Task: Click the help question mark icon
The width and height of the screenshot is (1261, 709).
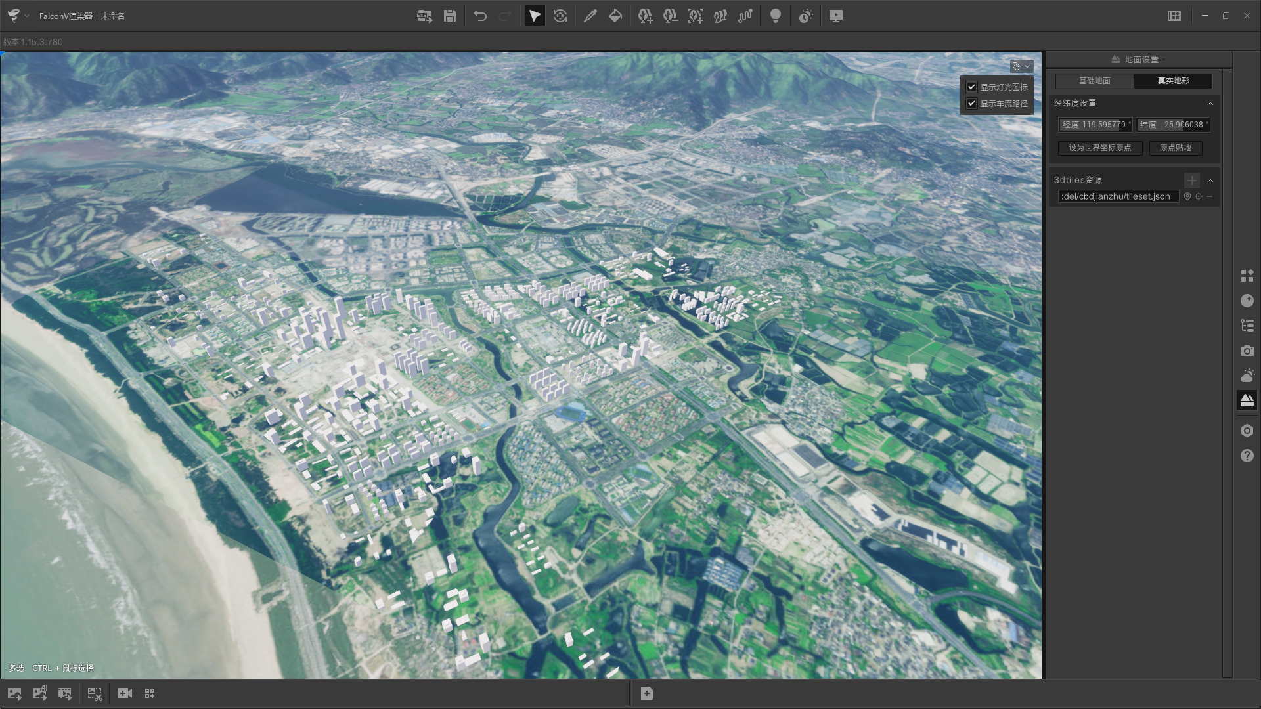Action: point(1247,456)
